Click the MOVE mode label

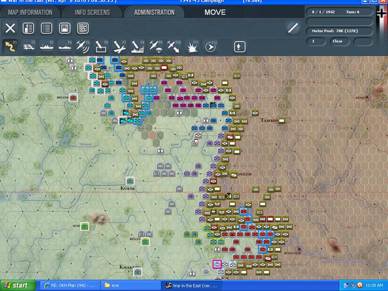pyautogui.click(x=215, y=12)
